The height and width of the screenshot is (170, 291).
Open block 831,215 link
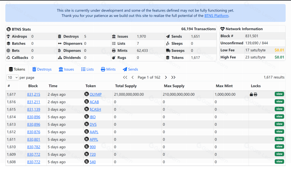[33, 94]
